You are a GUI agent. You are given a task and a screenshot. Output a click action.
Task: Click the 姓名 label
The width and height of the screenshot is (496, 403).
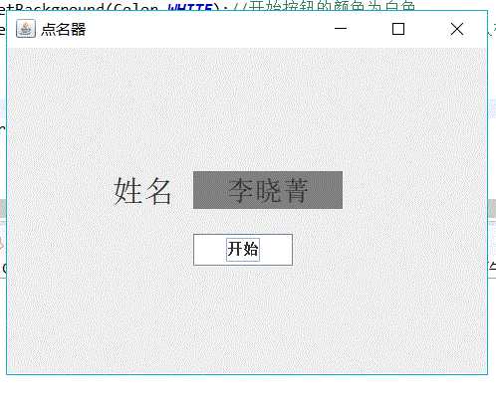coord(142,191)
